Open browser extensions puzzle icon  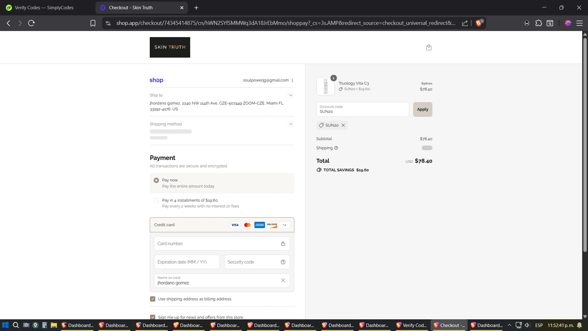click(x=539, y=23)
